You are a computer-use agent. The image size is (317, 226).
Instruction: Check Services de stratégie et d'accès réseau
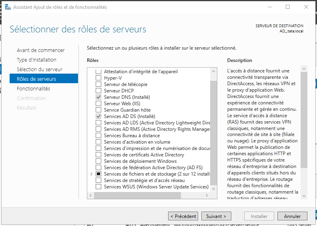pos(98,180)
